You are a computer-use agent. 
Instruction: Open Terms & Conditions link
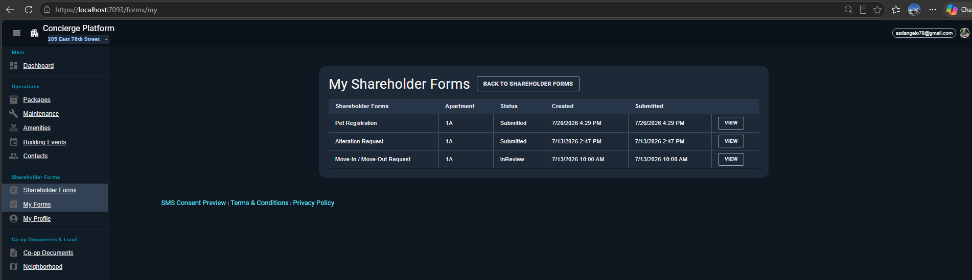pos(260,203)
